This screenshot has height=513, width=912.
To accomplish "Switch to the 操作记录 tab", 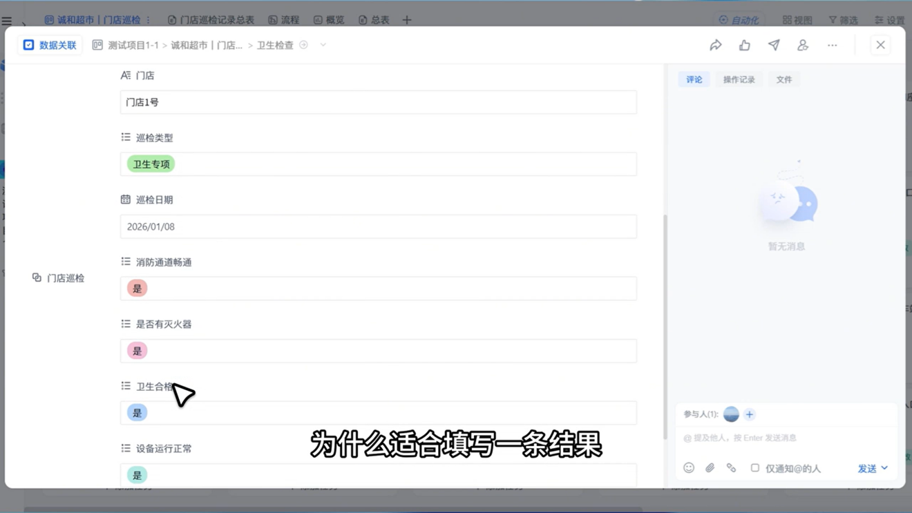I will click(739, 79).
